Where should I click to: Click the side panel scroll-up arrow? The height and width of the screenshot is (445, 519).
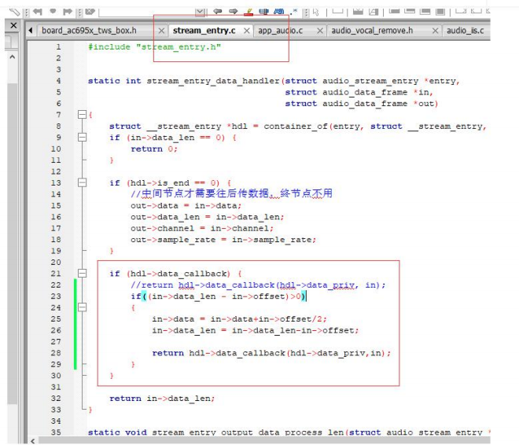coord(13,57)
